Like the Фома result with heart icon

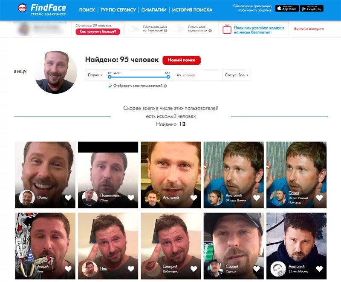click(68, 198)
